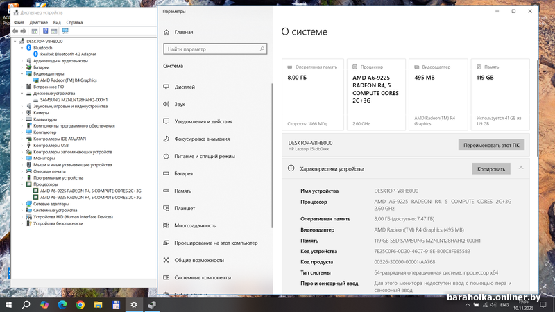The height and width of the screenshot is (312, 555).
Task: Open Google Chrome from the taskbar
Action: (80, 304)
